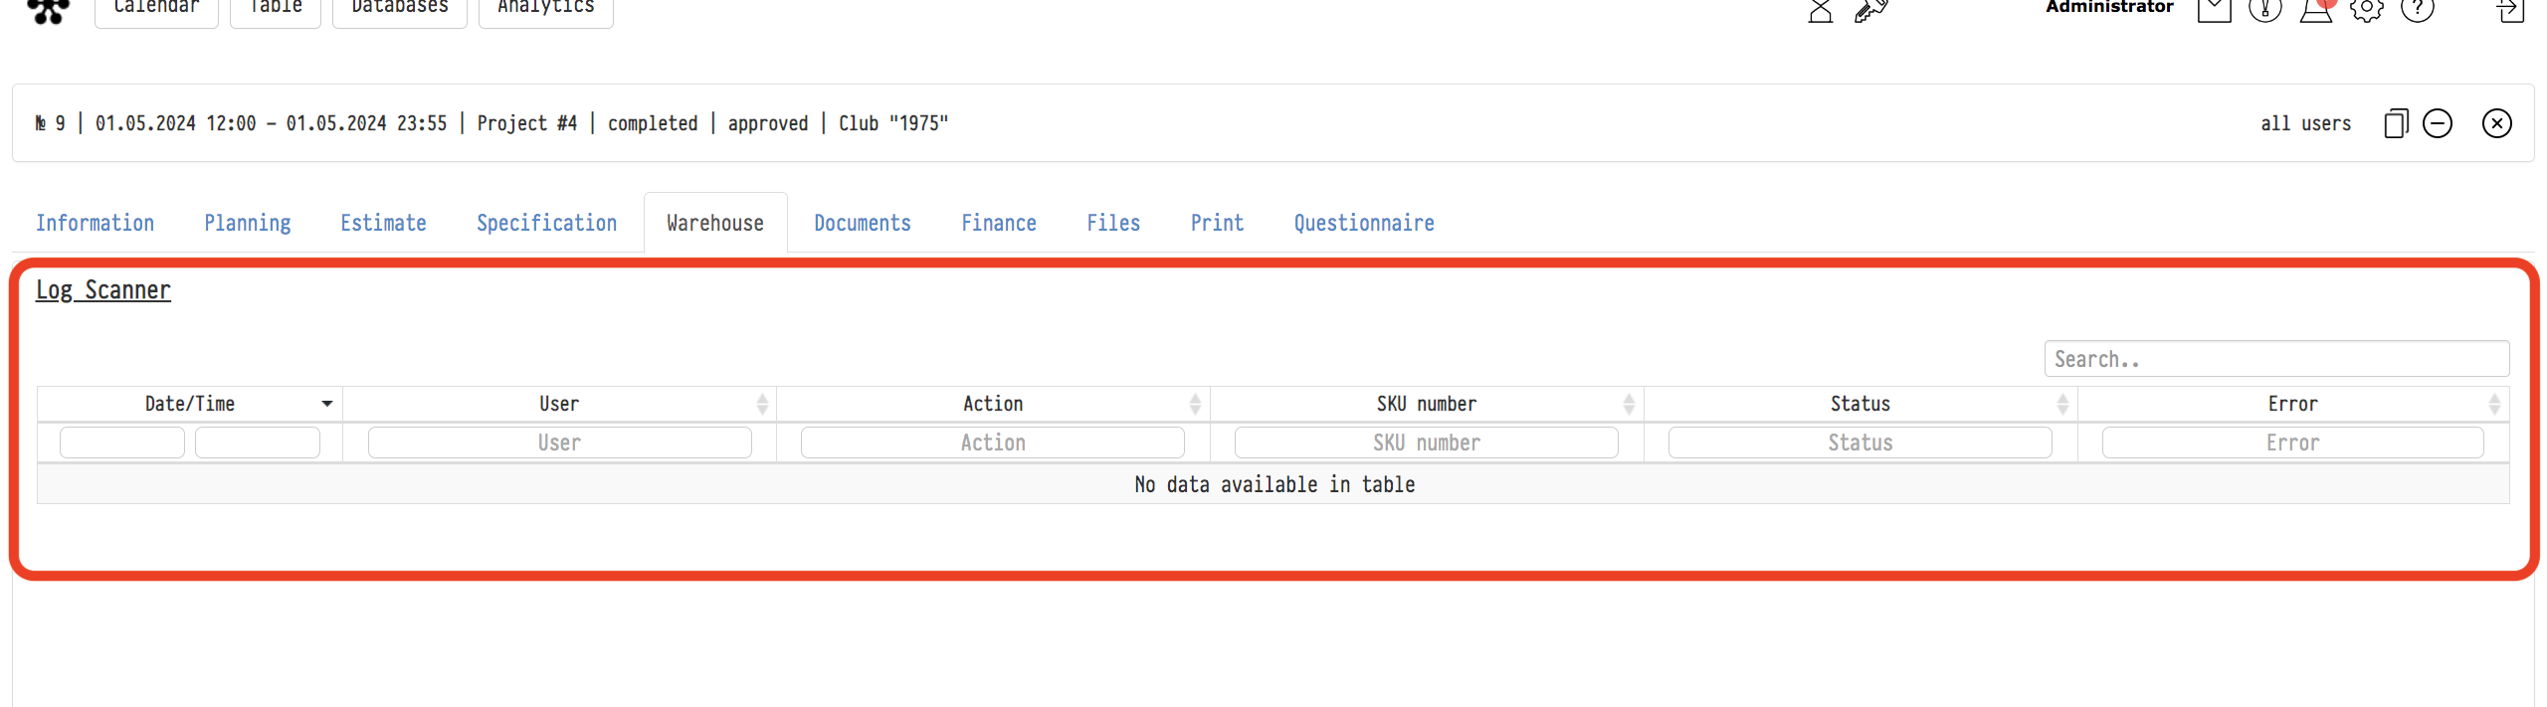Click the Analytics button in top navigation

tap(545, 8)
